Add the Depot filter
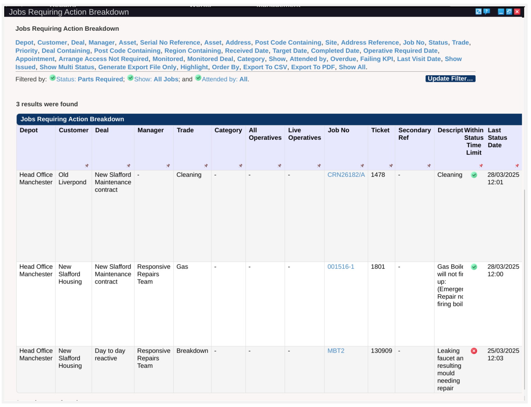This screenshot has height=407, width=531. (24, 43)
